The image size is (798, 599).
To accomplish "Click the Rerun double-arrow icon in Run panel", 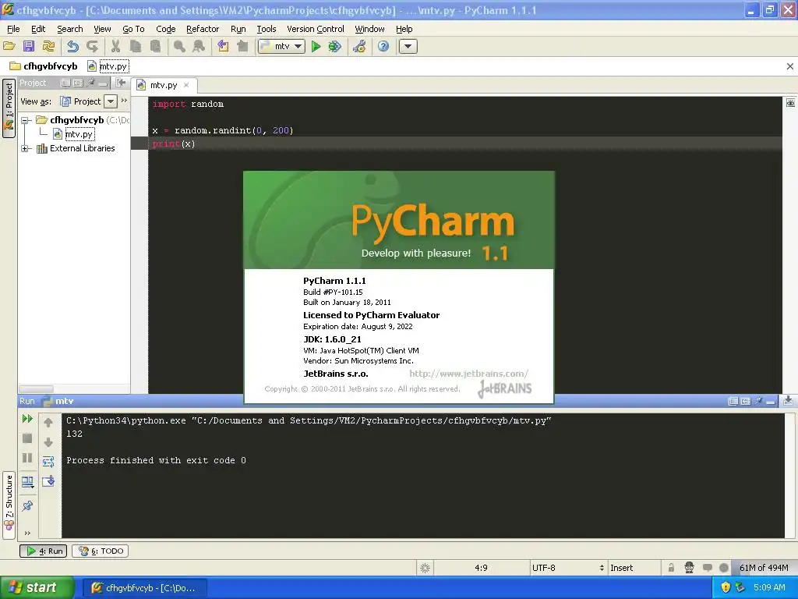I will 27,419.
